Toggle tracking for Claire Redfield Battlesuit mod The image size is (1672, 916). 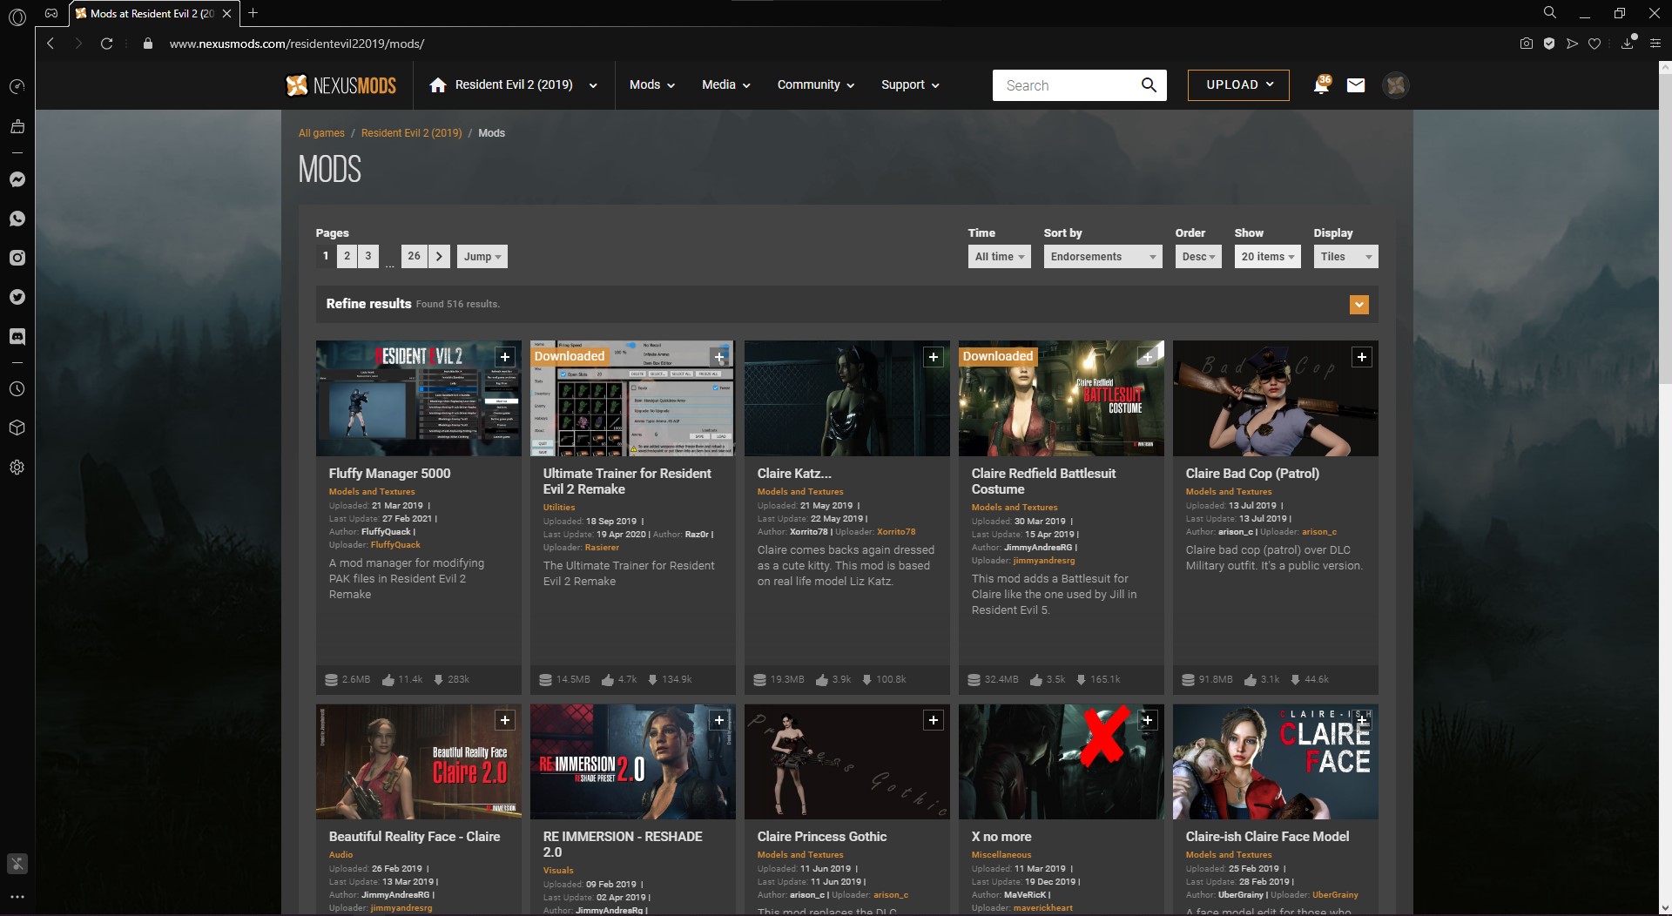tap(1148, 357)
